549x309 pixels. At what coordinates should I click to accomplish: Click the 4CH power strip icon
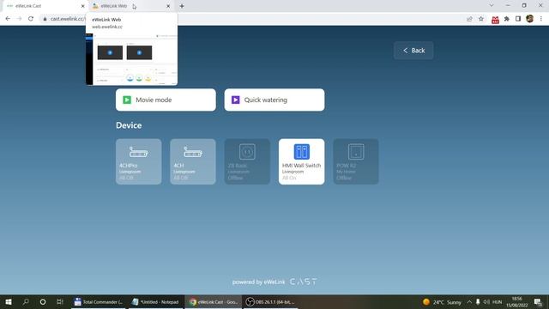click(x=192, y=152)
